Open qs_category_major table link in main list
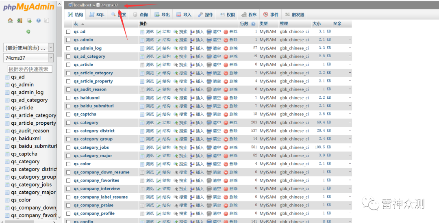The height and width of the screenshot is (223, 439). [x=93, y=156]
